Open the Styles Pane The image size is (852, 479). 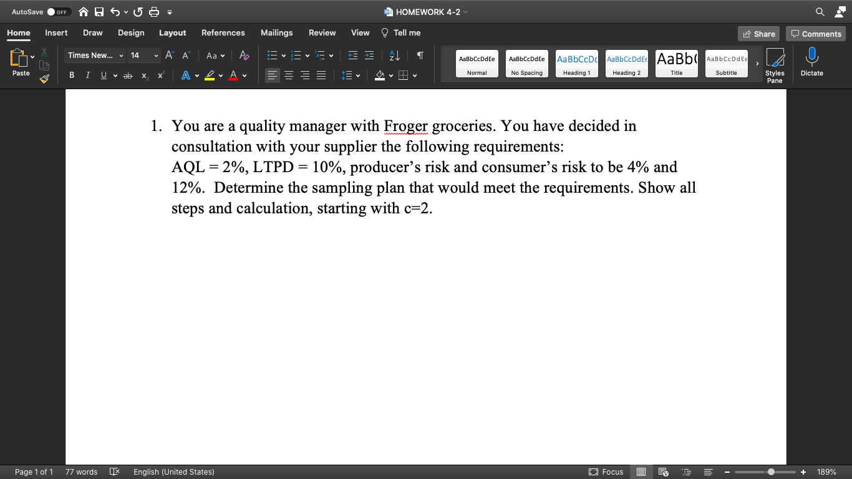tap(775, 65)
